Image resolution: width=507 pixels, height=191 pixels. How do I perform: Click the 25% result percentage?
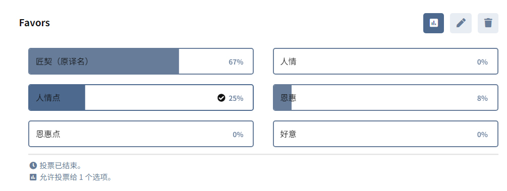click(x=236, y=98)
